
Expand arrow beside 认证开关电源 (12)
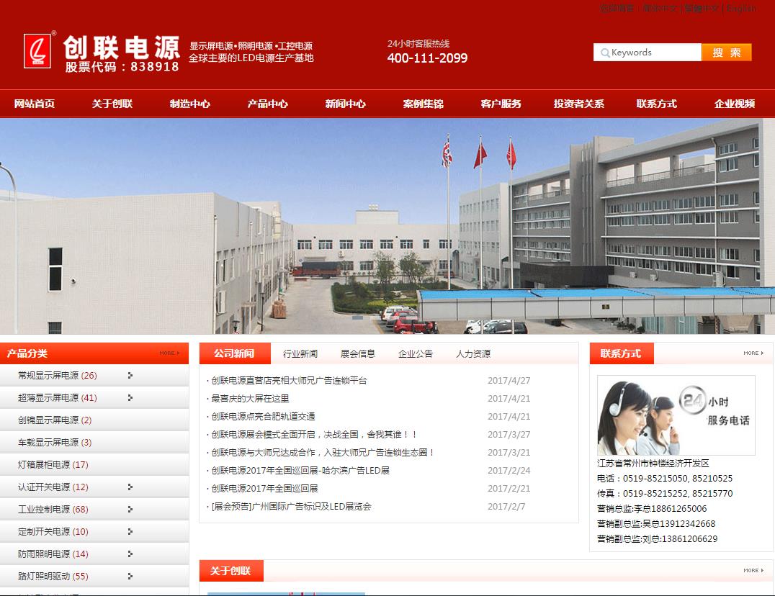point(130,487)
